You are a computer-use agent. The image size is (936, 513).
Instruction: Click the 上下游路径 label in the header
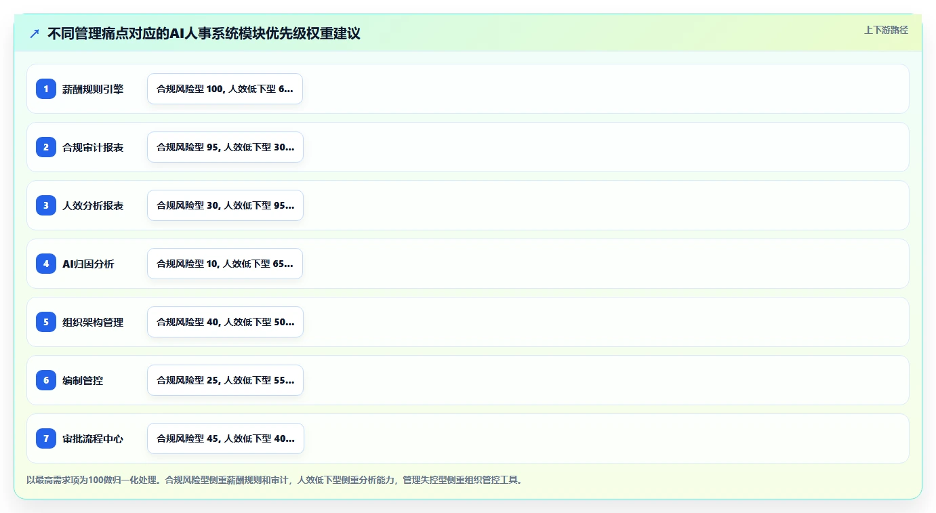886,30
